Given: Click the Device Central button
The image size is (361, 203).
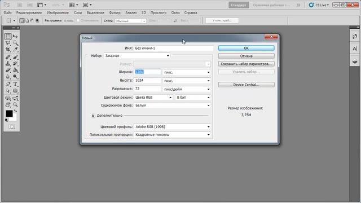Looking at the screenshot, I should [x=246, y=85].
